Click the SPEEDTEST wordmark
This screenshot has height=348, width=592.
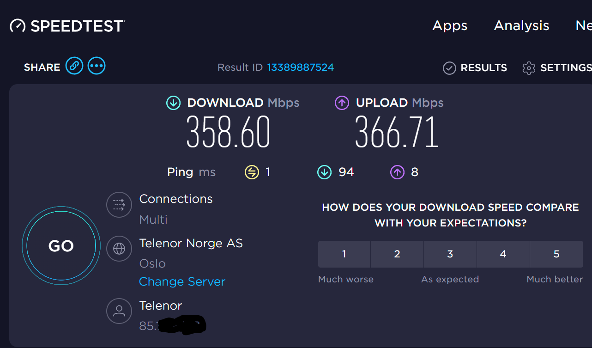(78, 26)
